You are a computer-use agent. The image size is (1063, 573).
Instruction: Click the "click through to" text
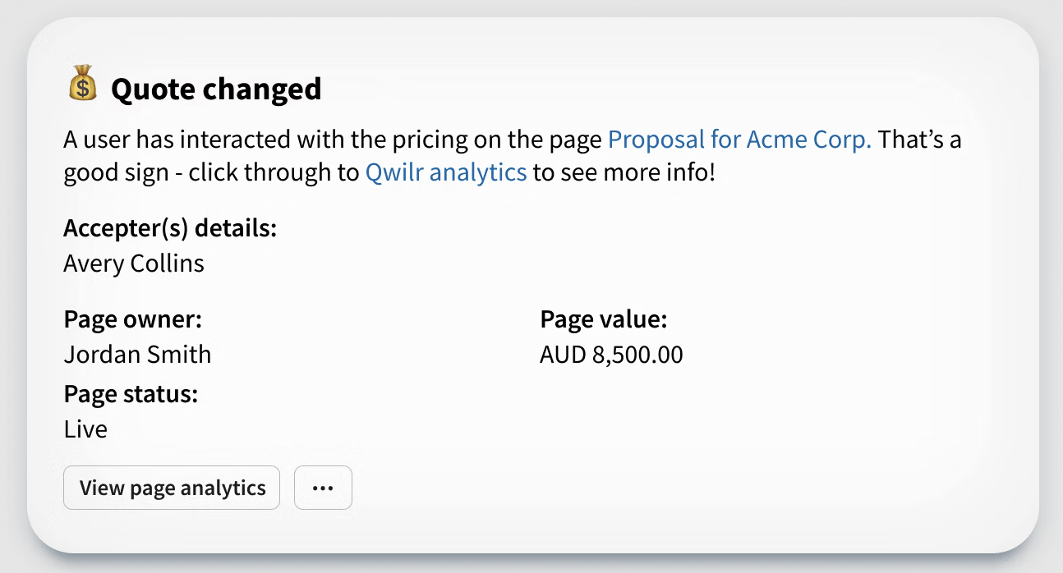pyautogui.click(x=274, y=172)
